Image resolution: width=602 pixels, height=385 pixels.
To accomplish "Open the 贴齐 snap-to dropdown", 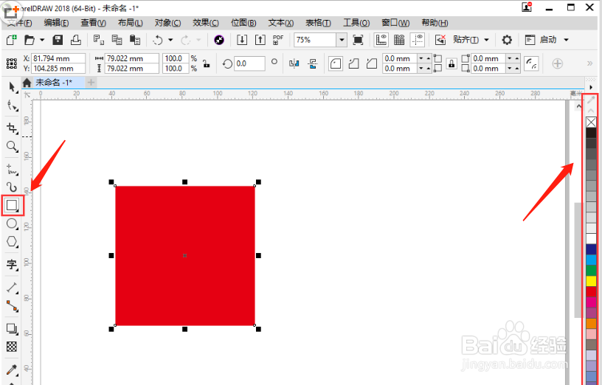I will (x=486, y=40).
